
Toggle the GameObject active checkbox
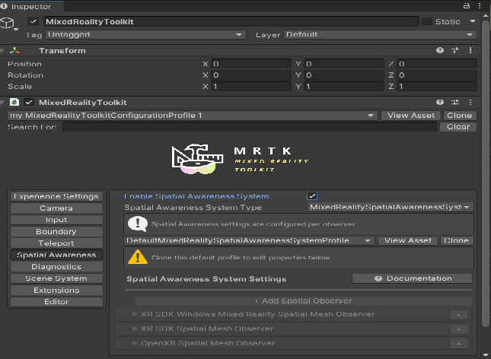pyautogui.click(x=33, y=21)
